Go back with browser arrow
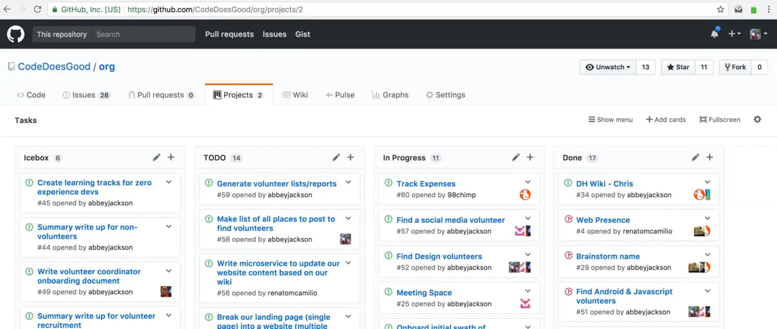The image size is (777, 329). [7, 9]
